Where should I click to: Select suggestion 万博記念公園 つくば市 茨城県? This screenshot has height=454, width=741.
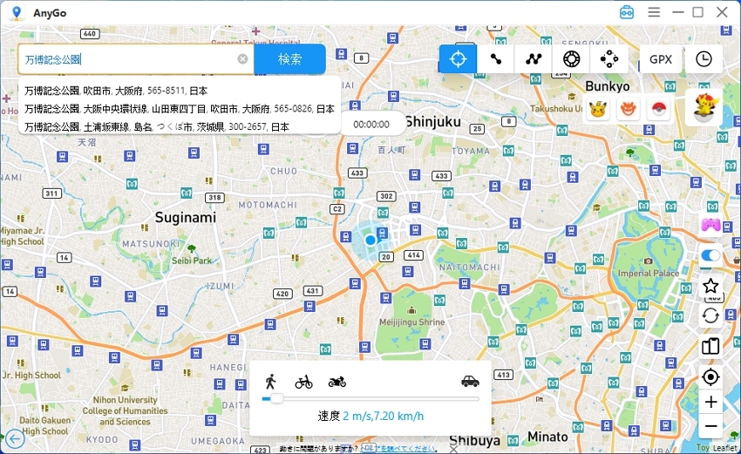click(x=156, y=126)
